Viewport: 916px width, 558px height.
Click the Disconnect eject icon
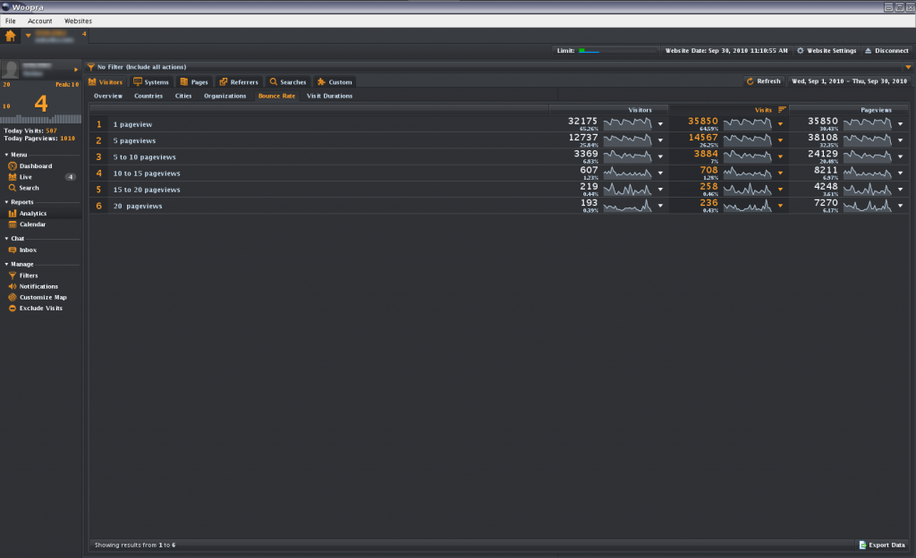coord(868,51)
